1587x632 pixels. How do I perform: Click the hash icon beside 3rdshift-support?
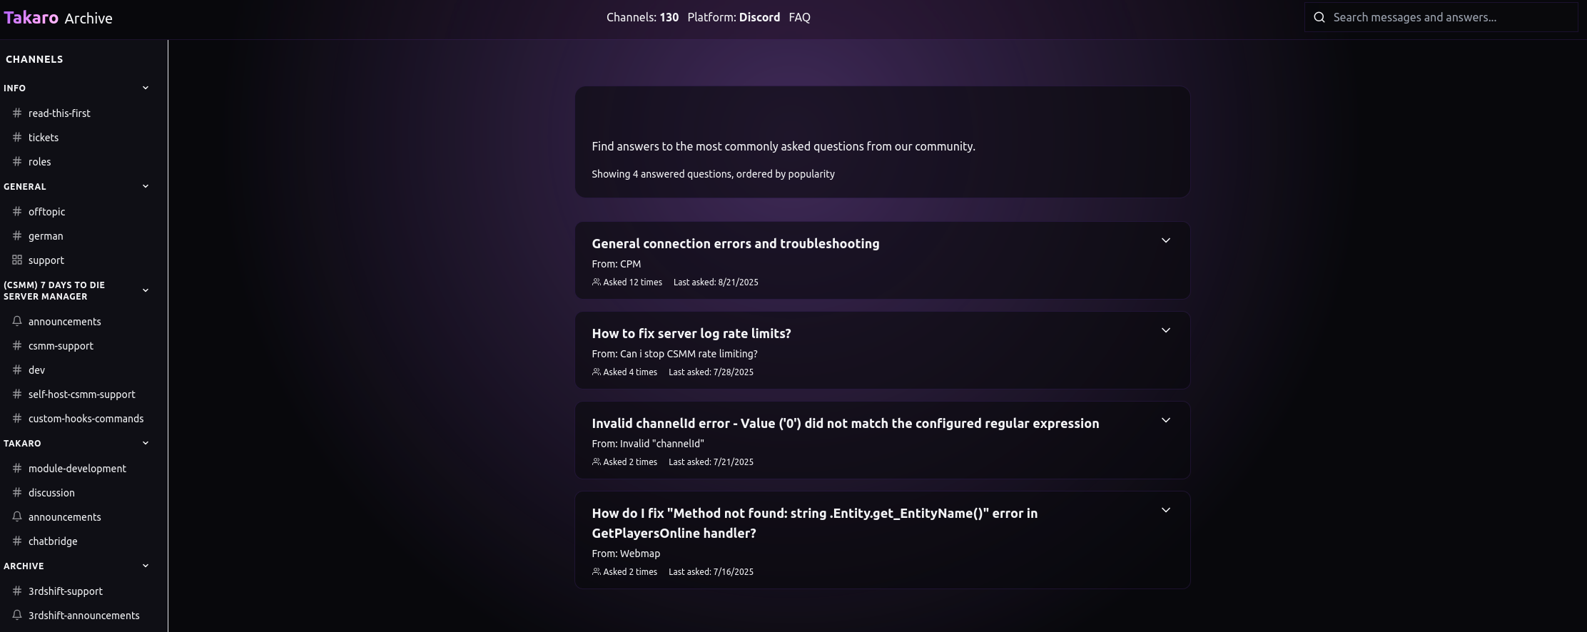[17, 591]
